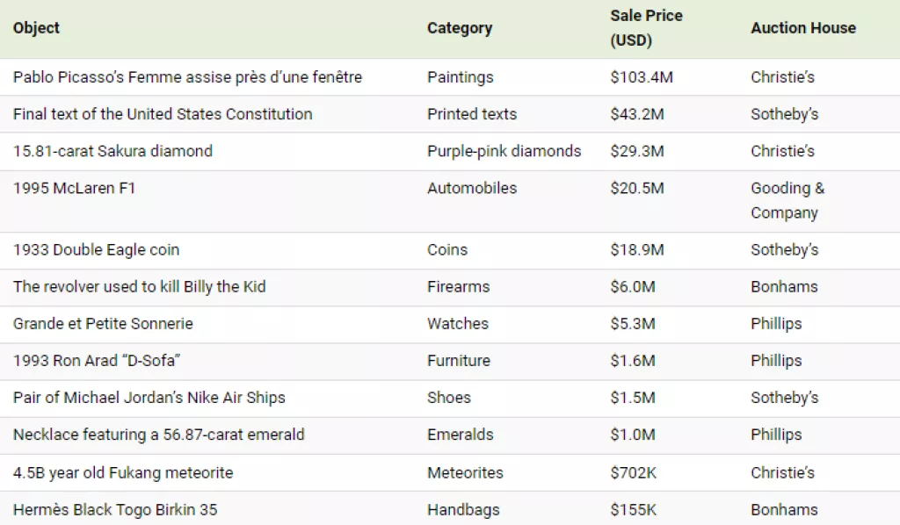The width and height of the screenshot is (900, 525).
Task: Click Michael Jordan's Nike Air Ships entry
Action: pyautogui.click(x=149, y=398)
